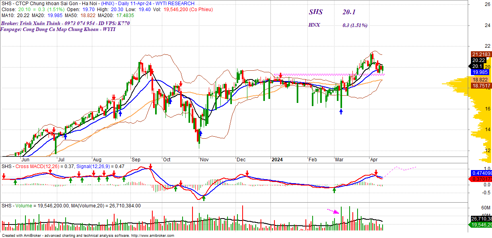Click the blue '0.474098' signal value tag
Image resolution: width=492 pixels, height=238 pixels.
481,173
